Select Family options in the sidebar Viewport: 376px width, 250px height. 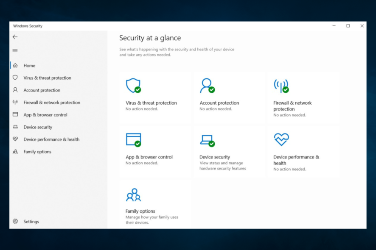point(37,152)
